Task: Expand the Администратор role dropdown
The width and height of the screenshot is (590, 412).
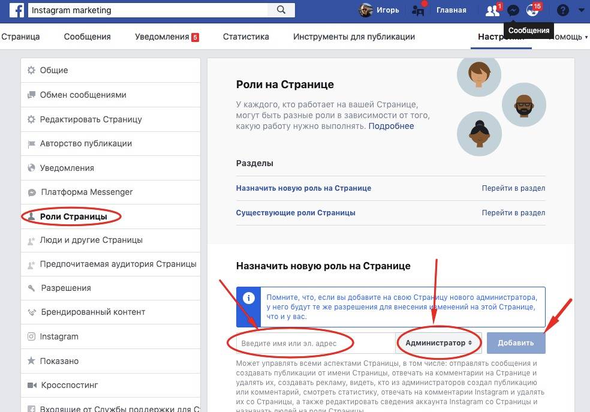Action: point(438,343)
